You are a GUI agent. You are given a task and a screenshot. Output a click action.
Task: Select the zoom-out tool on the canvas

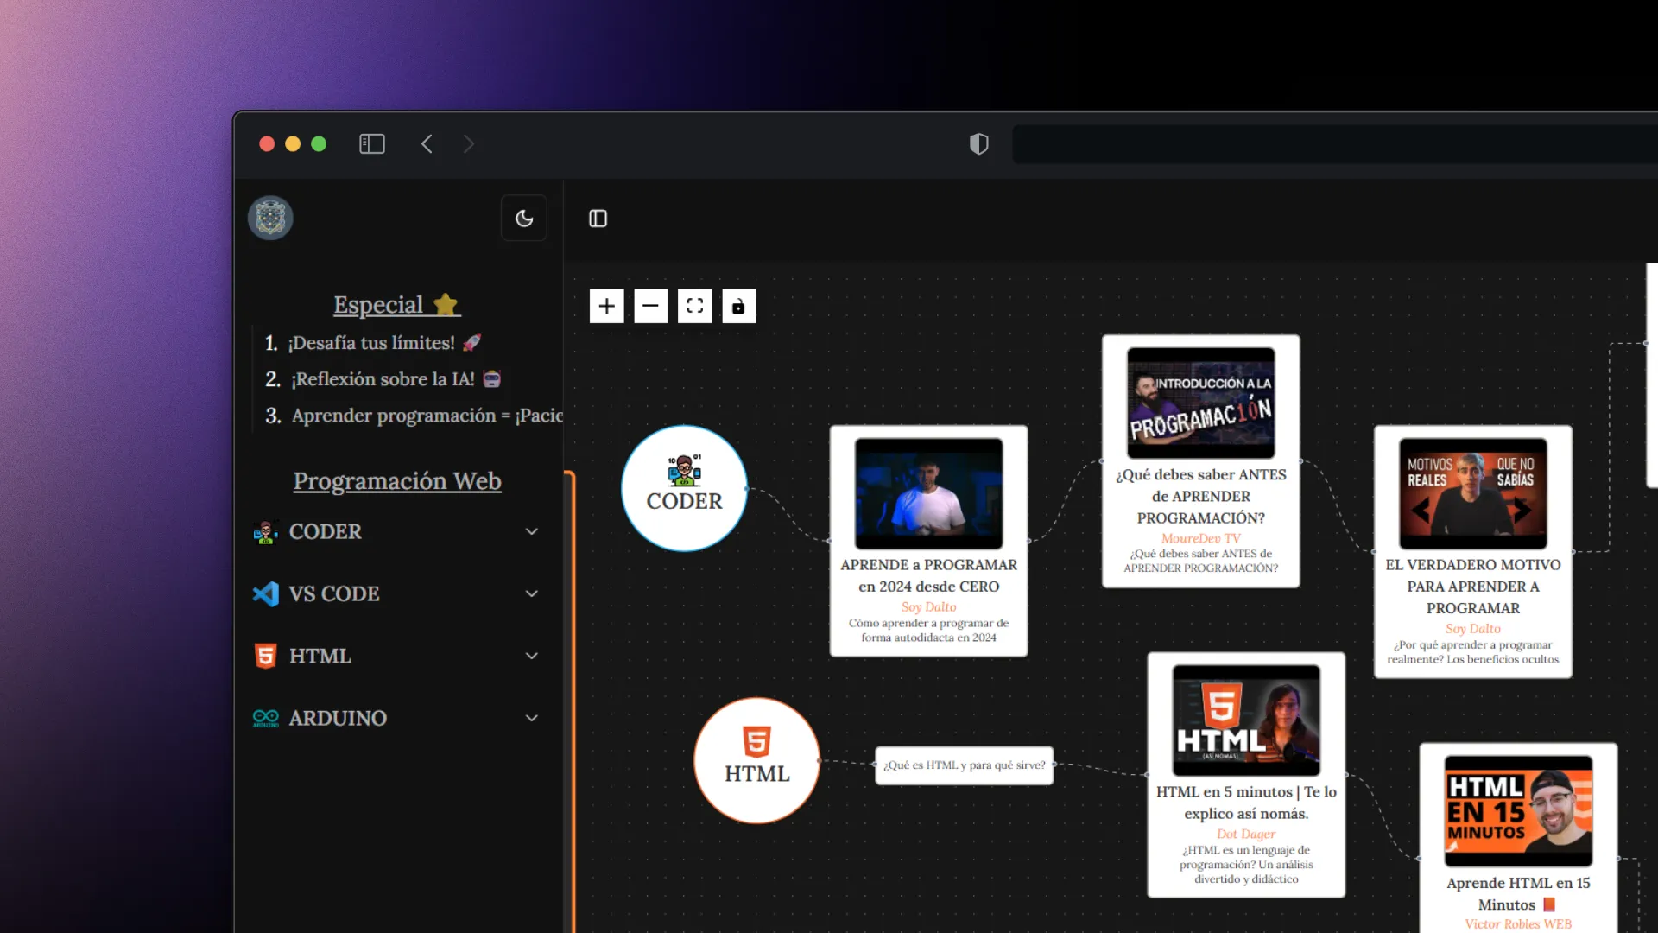click(x=650, y=306)
